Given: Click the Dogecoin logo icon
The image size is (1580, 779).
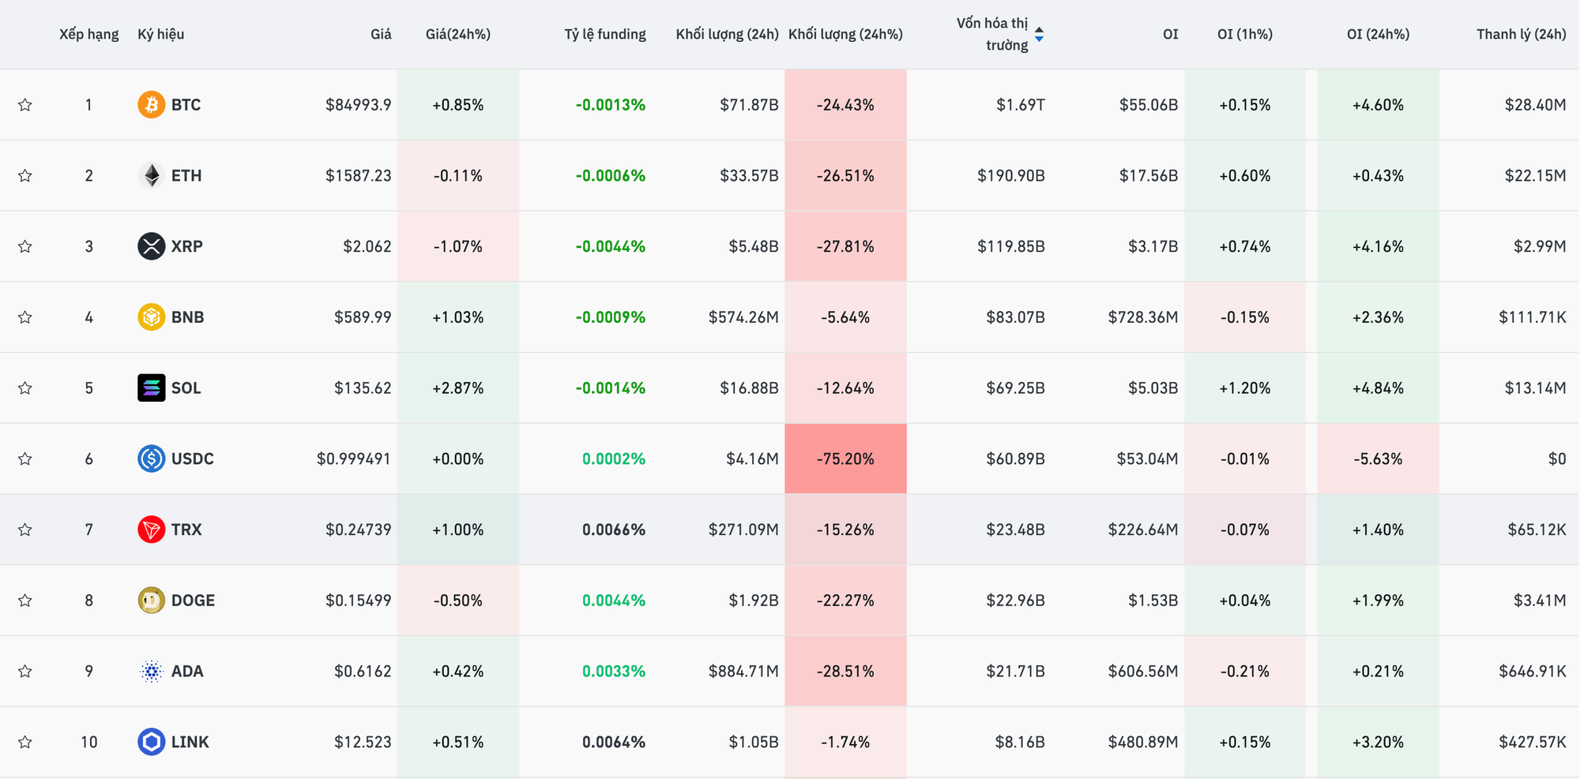Looking at the screenshot, I should pos(151,601).
